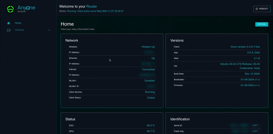Select the Anon version 0.4.9.7-live text

[245, 47]
